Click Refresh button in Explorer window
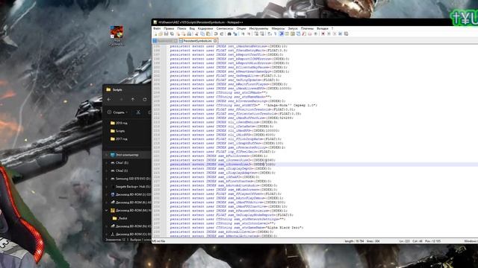478x268 pixels. 145,99
